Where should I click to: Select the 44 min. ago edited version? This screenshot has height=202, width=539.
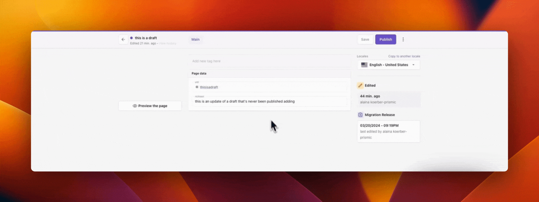pos(389,99)
